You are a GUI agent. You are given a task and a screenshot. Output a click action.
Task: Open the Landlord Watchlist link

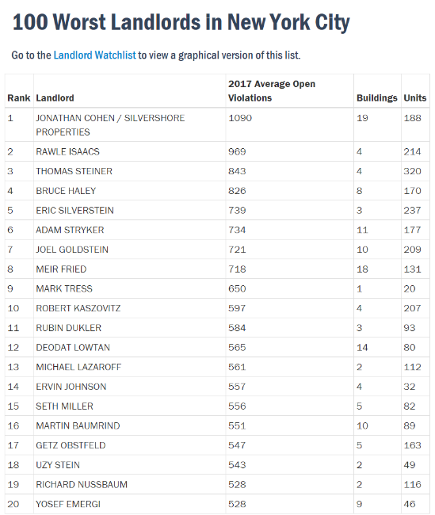(x=94, y=55)
